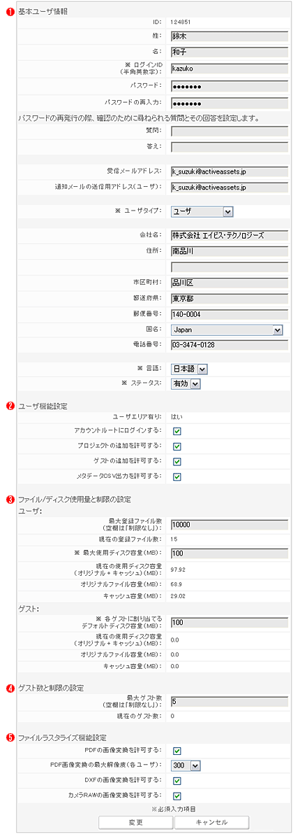Click the 変更 button
Image resolution: width=293 pixels, height=834 pixels.
point(136,822)
